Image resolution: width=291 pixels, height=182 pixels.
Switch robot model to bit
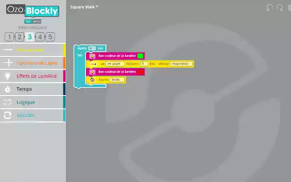28,21
